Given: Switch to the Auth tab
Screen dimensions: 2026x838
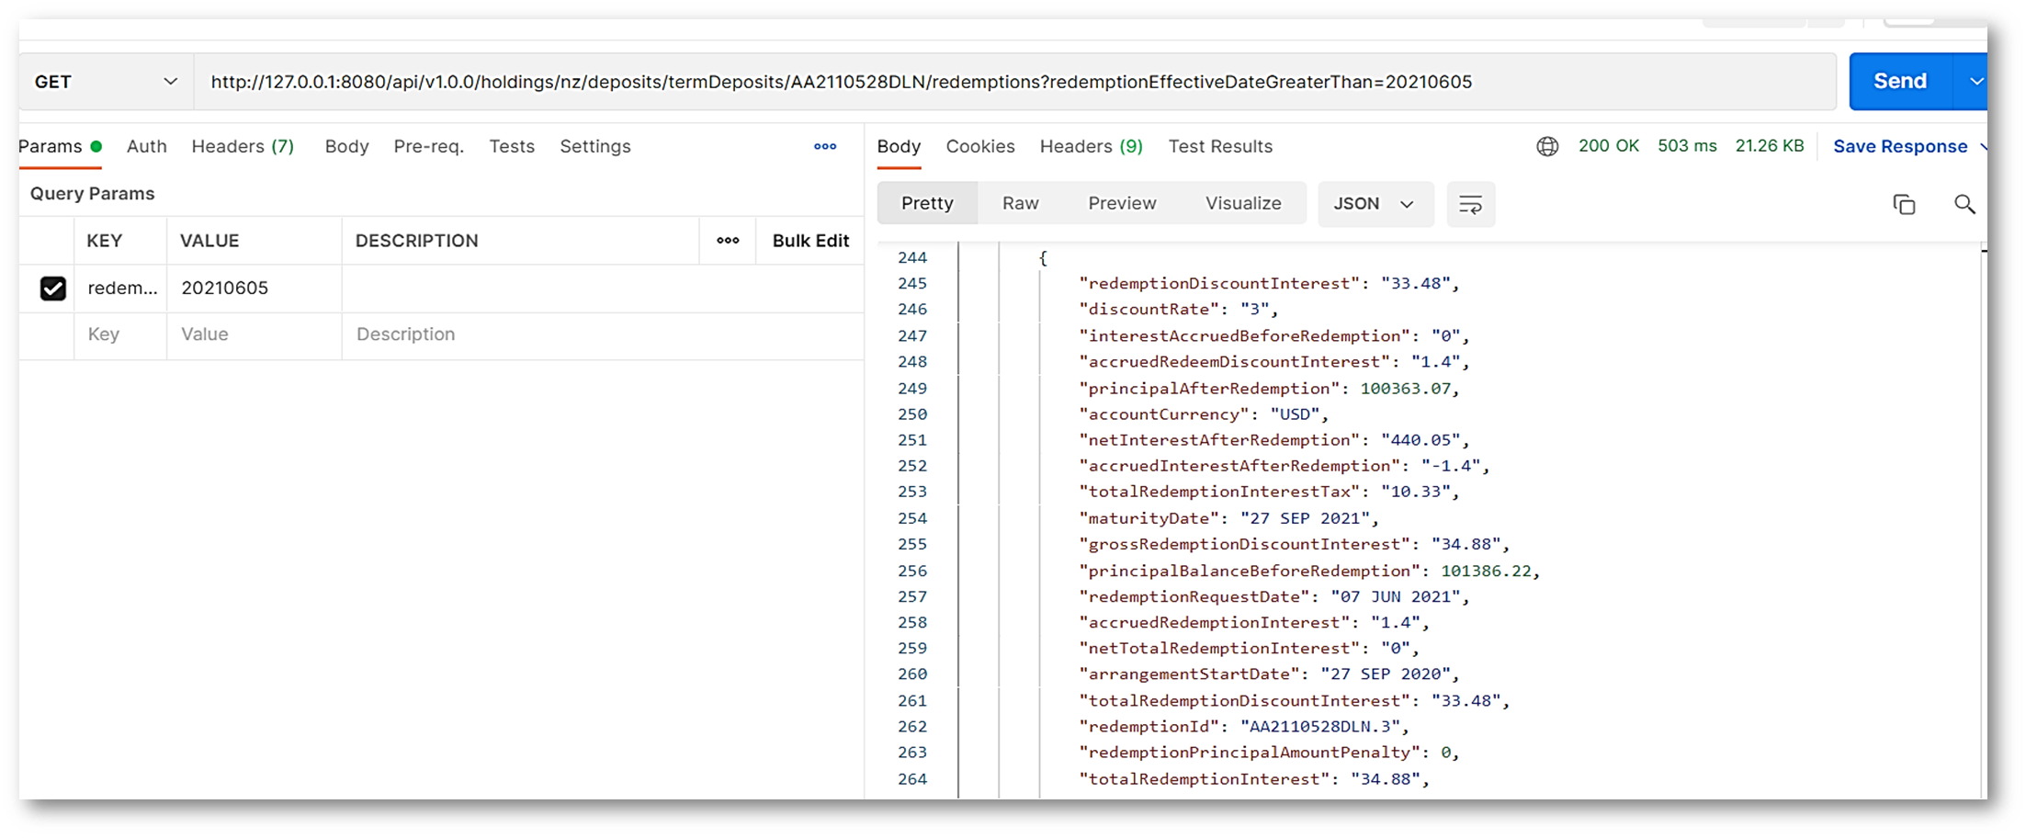Looking at the screenshot, I should 146,147.
